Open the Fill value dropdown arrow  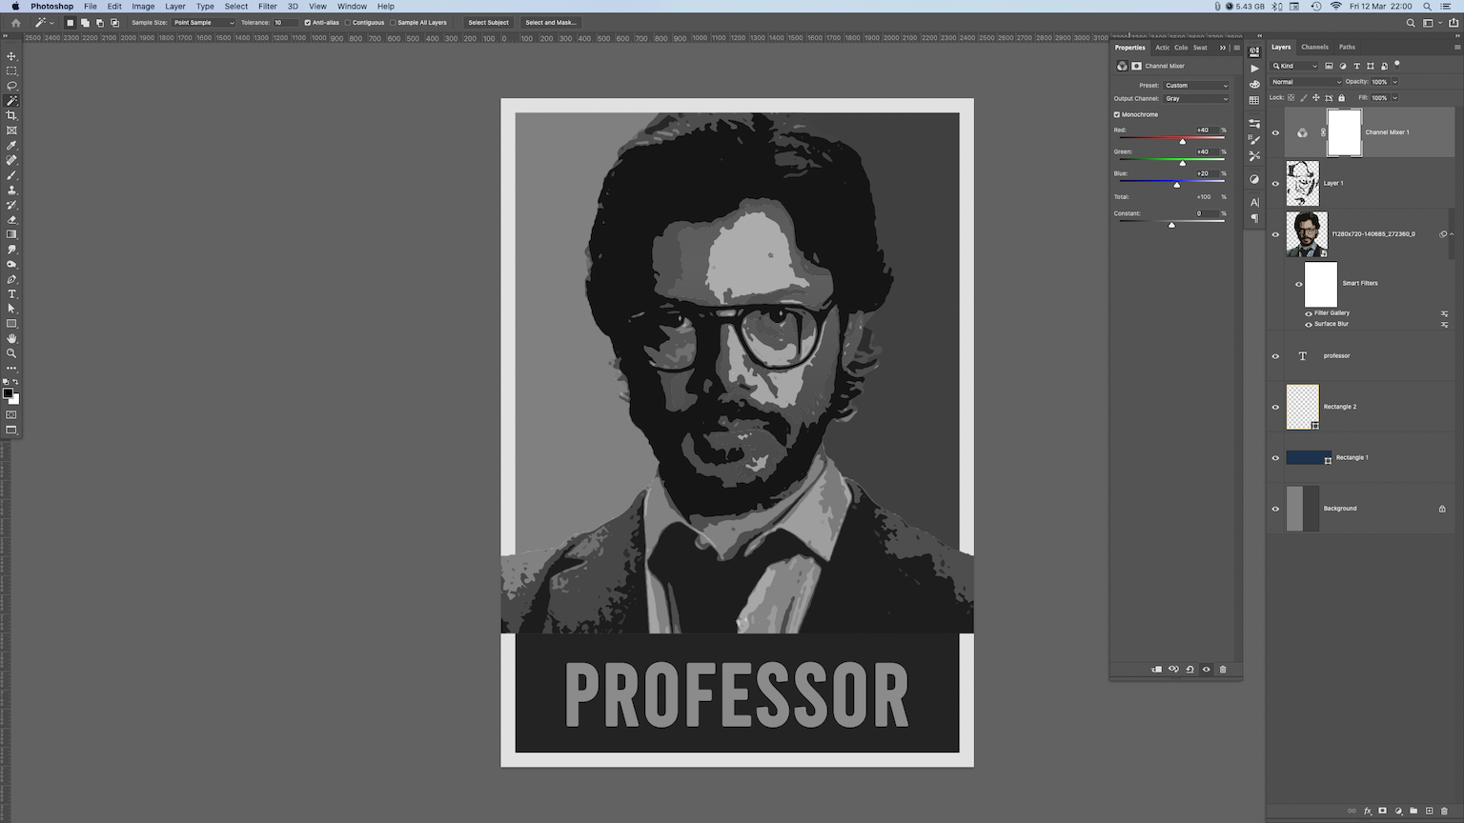click(1394, 97)
